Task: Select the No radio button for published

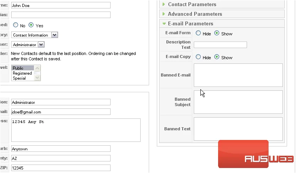Action: (16, 25)
